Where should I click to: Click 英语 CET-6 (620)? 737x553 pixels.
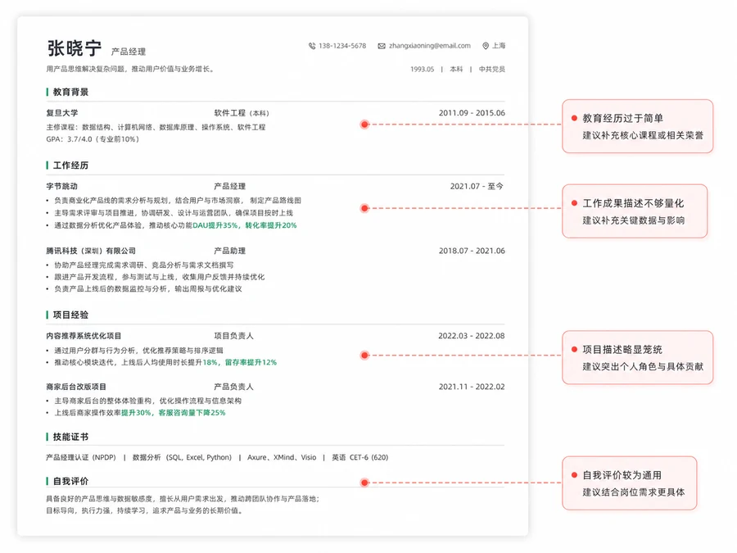pyautogui.click(x=360, y=457)
